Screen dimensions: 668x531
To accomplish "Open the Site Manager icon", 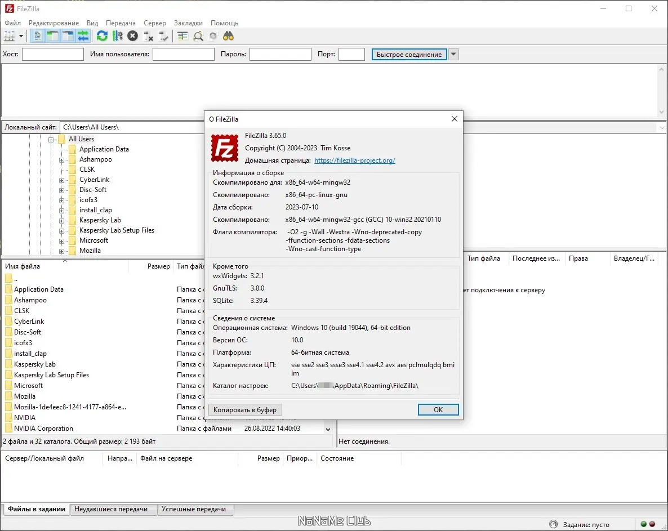I will click(10, 36).
